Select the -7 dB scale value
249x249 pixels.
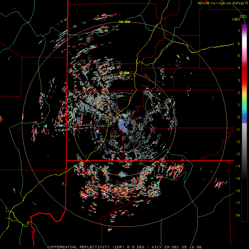(x=238, y=203)
